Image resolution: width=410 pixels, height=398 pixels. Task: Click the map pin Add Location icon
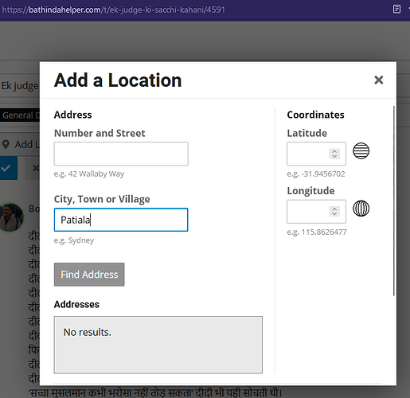coord(6,145)
